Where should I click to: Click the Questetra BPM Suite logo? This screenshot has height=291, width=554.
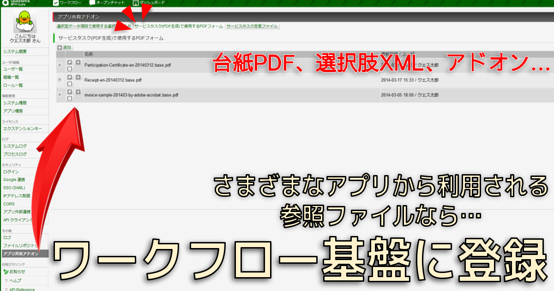pos(16,3)
